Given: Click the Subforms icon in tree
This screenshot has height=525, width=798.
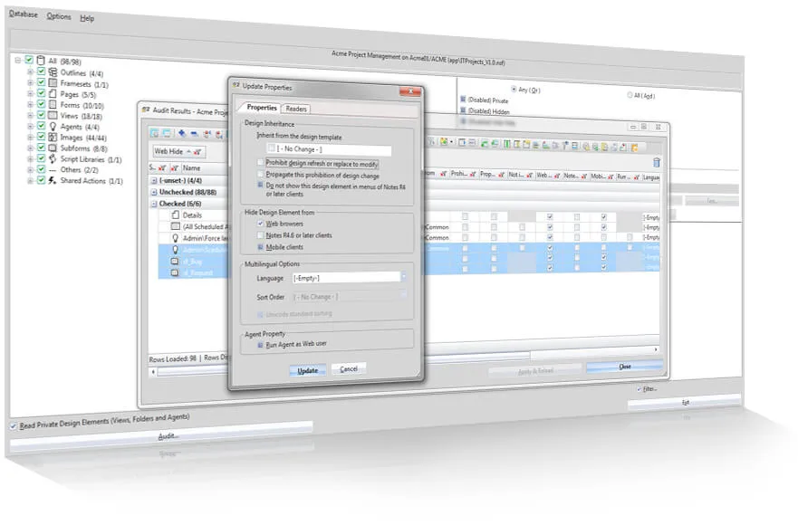Looking at the screenshot, I should pos(53,148).
